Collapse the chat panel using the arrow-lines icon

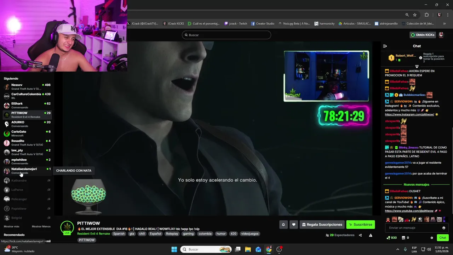385,46
